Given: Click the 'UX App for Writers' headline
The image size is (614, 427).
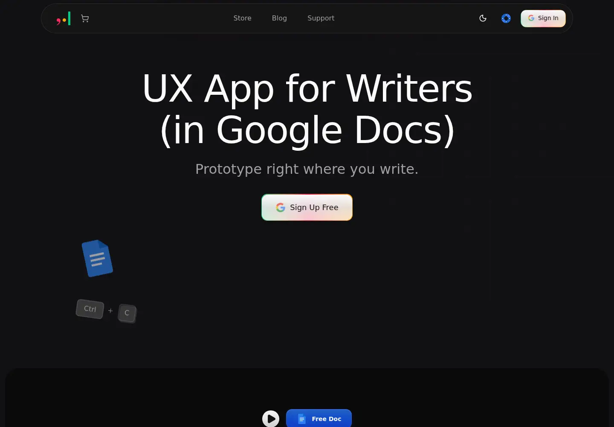Looking at the screenshot, I should coord(307,89).
